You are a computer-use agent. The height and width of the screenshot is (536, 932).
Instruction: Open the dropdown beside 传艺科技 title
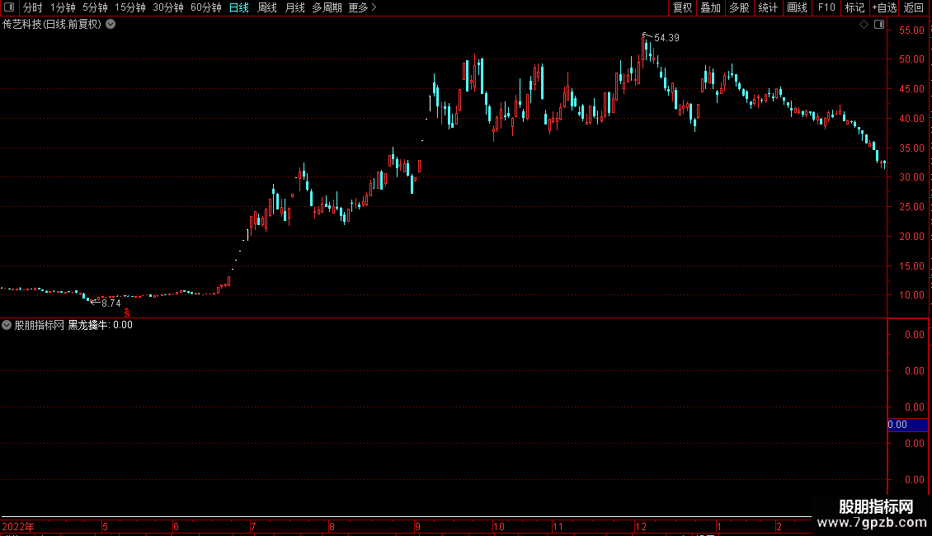111,25
